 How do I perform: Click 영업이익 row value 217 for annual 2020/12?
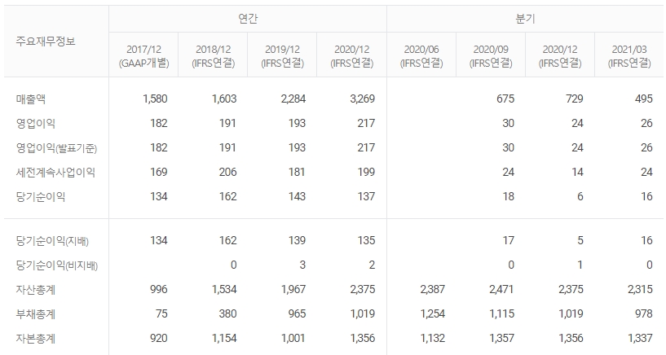pos(366,124)
